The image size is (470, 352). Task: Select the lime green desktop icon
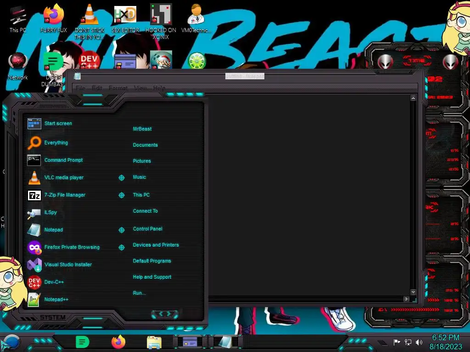click(x=196, y=60)
